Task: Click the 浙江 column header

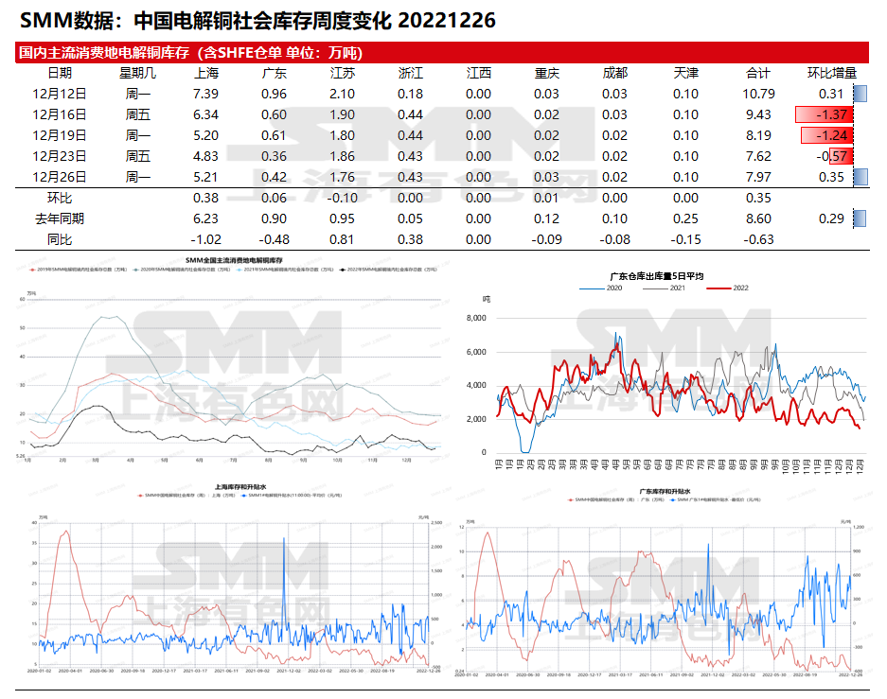Action: pos(410,73)
